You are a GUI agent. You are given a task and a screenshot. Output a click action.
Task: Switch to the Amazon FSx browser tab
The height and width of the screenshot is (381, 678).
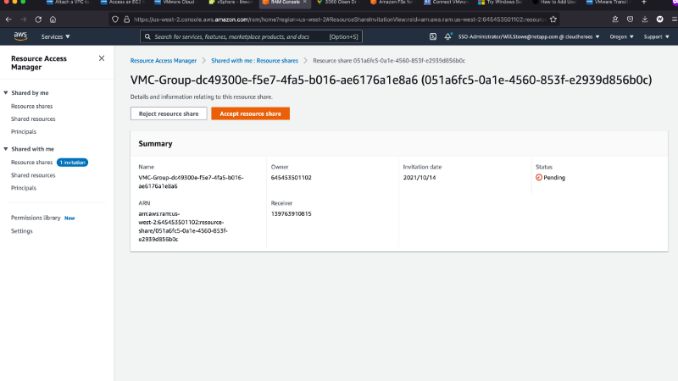392,3
